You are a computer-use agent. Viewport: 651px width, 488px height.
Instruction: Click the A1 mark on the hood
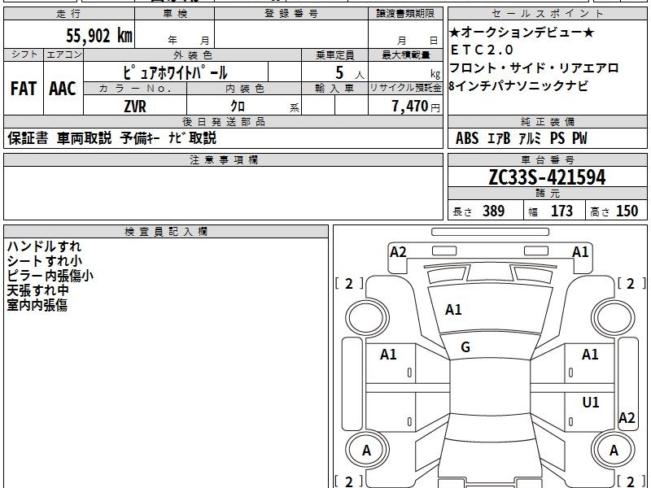[453, 310]
